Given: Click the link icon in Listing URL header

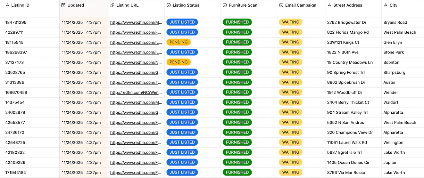Looking at the screenshot, I should coord(112,5).
